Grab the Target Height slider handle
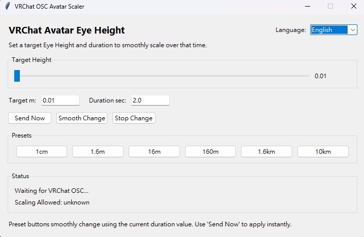 click(x=17, y=76)
